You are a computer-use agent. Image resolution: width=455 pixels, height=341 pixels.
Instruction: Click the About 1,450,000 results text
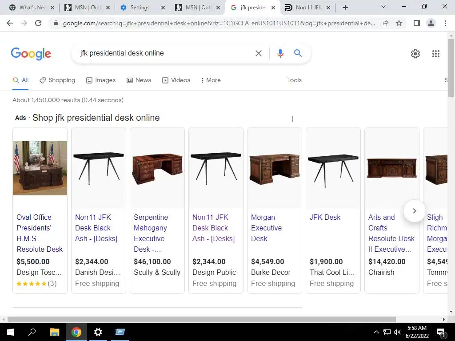68,100
